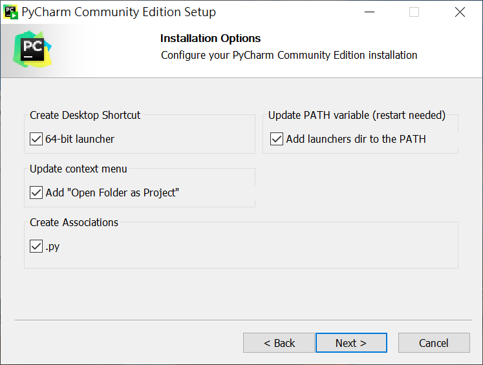The image size is (483, 365).
Task: Disable Add "Open Folder as Project" option
Action: coord(36,193)
